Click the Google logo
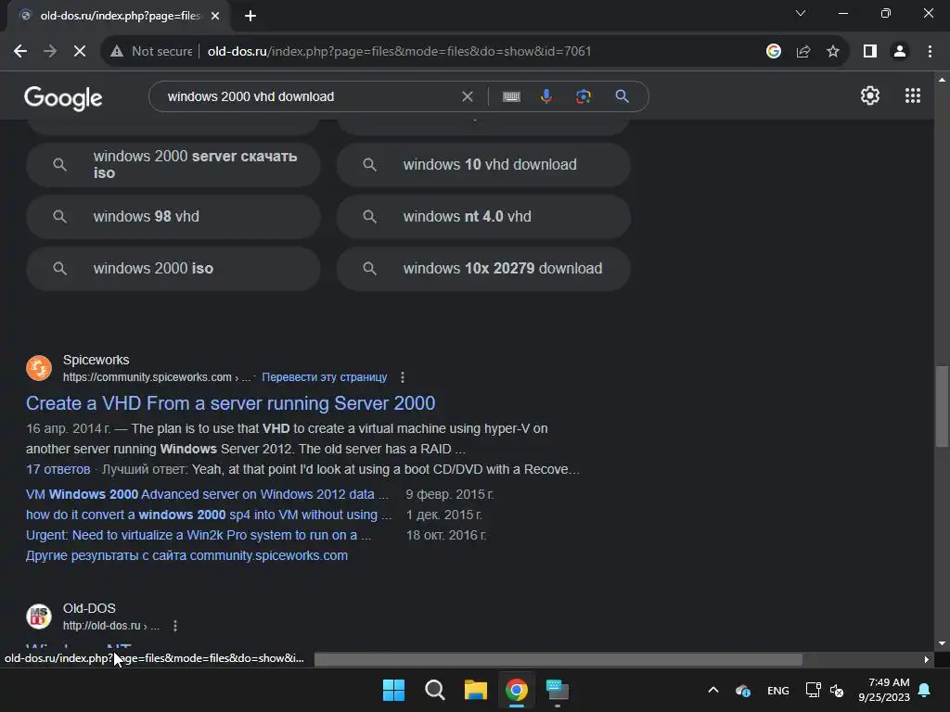The image size is (950, 712). tap(63, 97)
